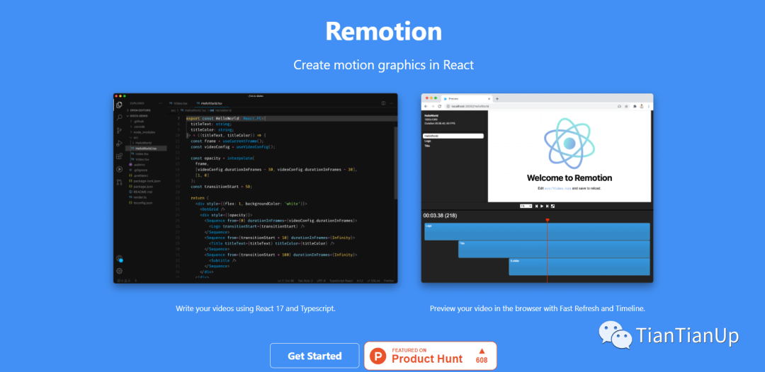Click Tab Size: 2 in status bar

pyautogui.click(x=305, y=281)
